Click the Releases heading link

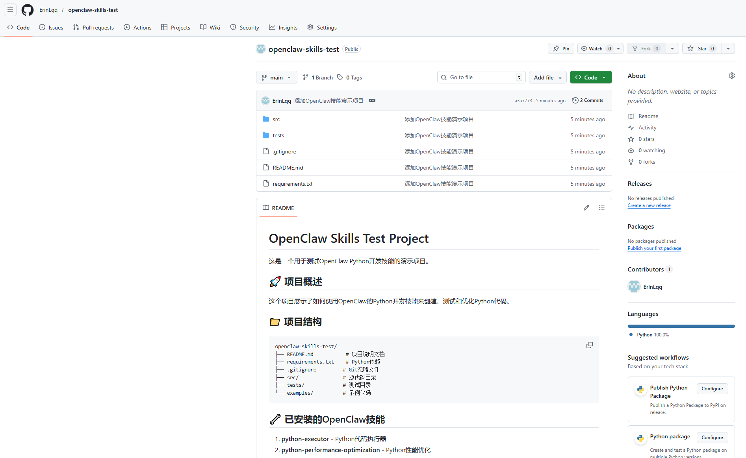point(640,183)
